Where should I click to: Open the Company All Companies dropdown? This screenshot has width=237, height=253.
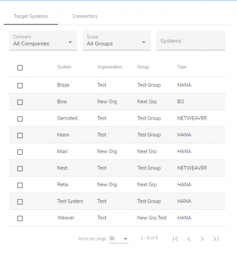[43, 40]
